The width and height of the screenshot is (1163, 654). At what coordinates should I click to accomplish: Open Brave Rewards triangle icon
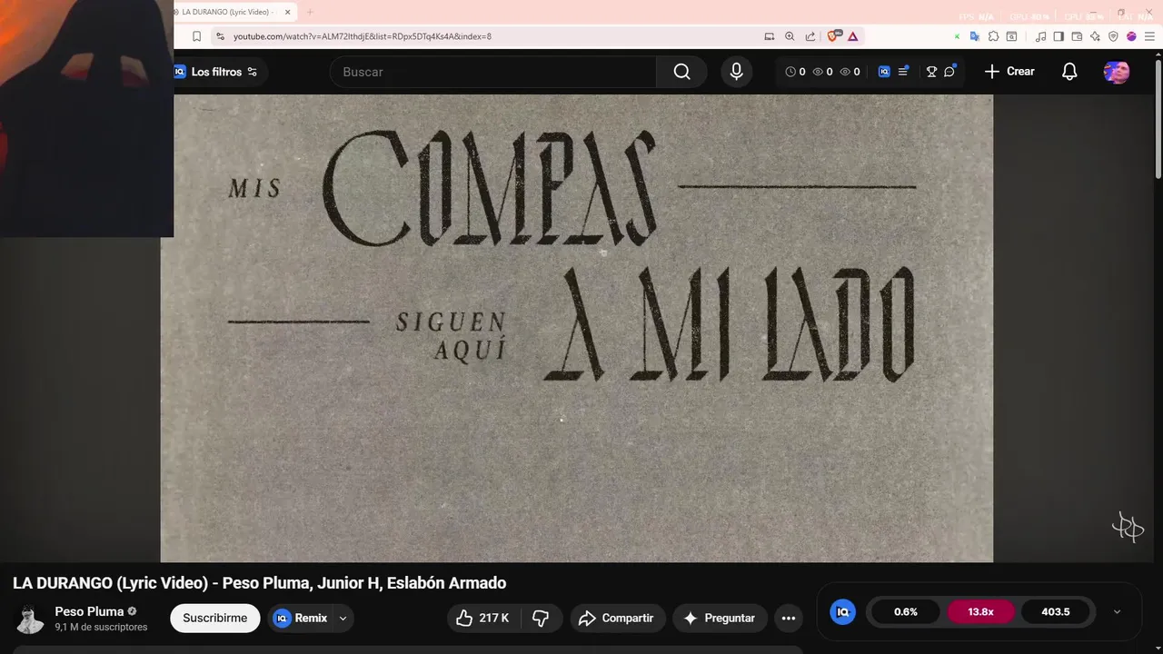click(853, 36)
